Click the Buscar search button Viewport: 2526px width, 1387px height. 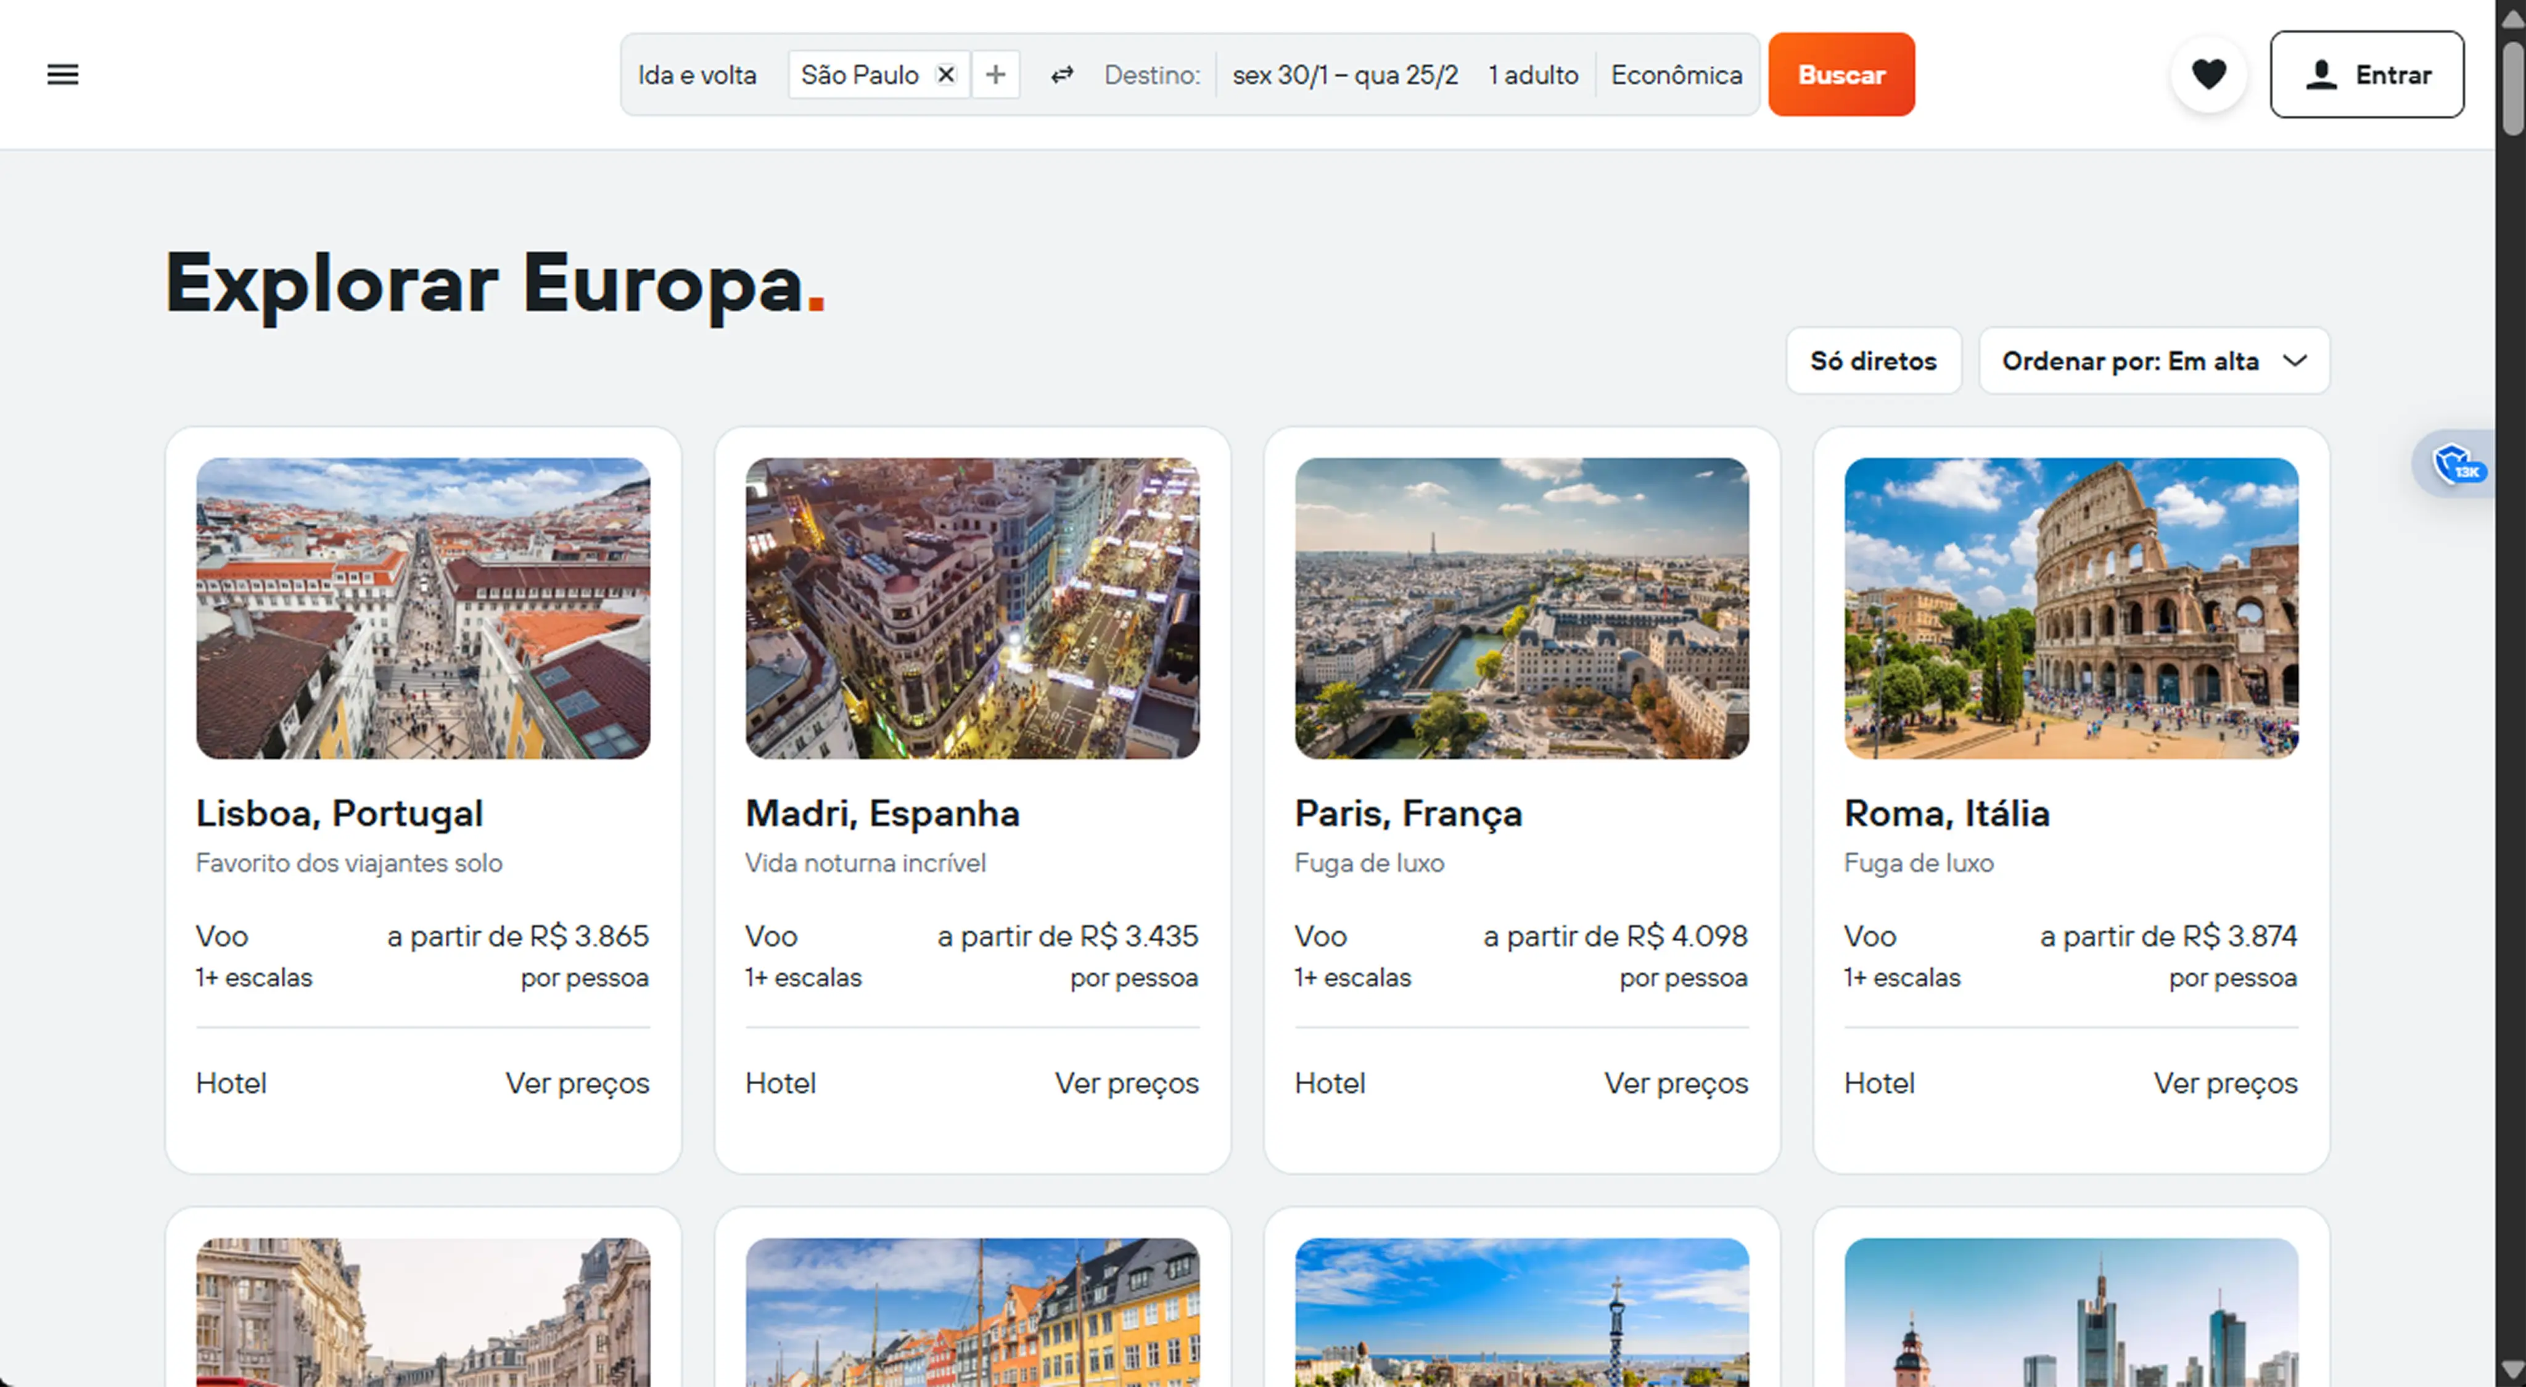tap(1841, 73)
